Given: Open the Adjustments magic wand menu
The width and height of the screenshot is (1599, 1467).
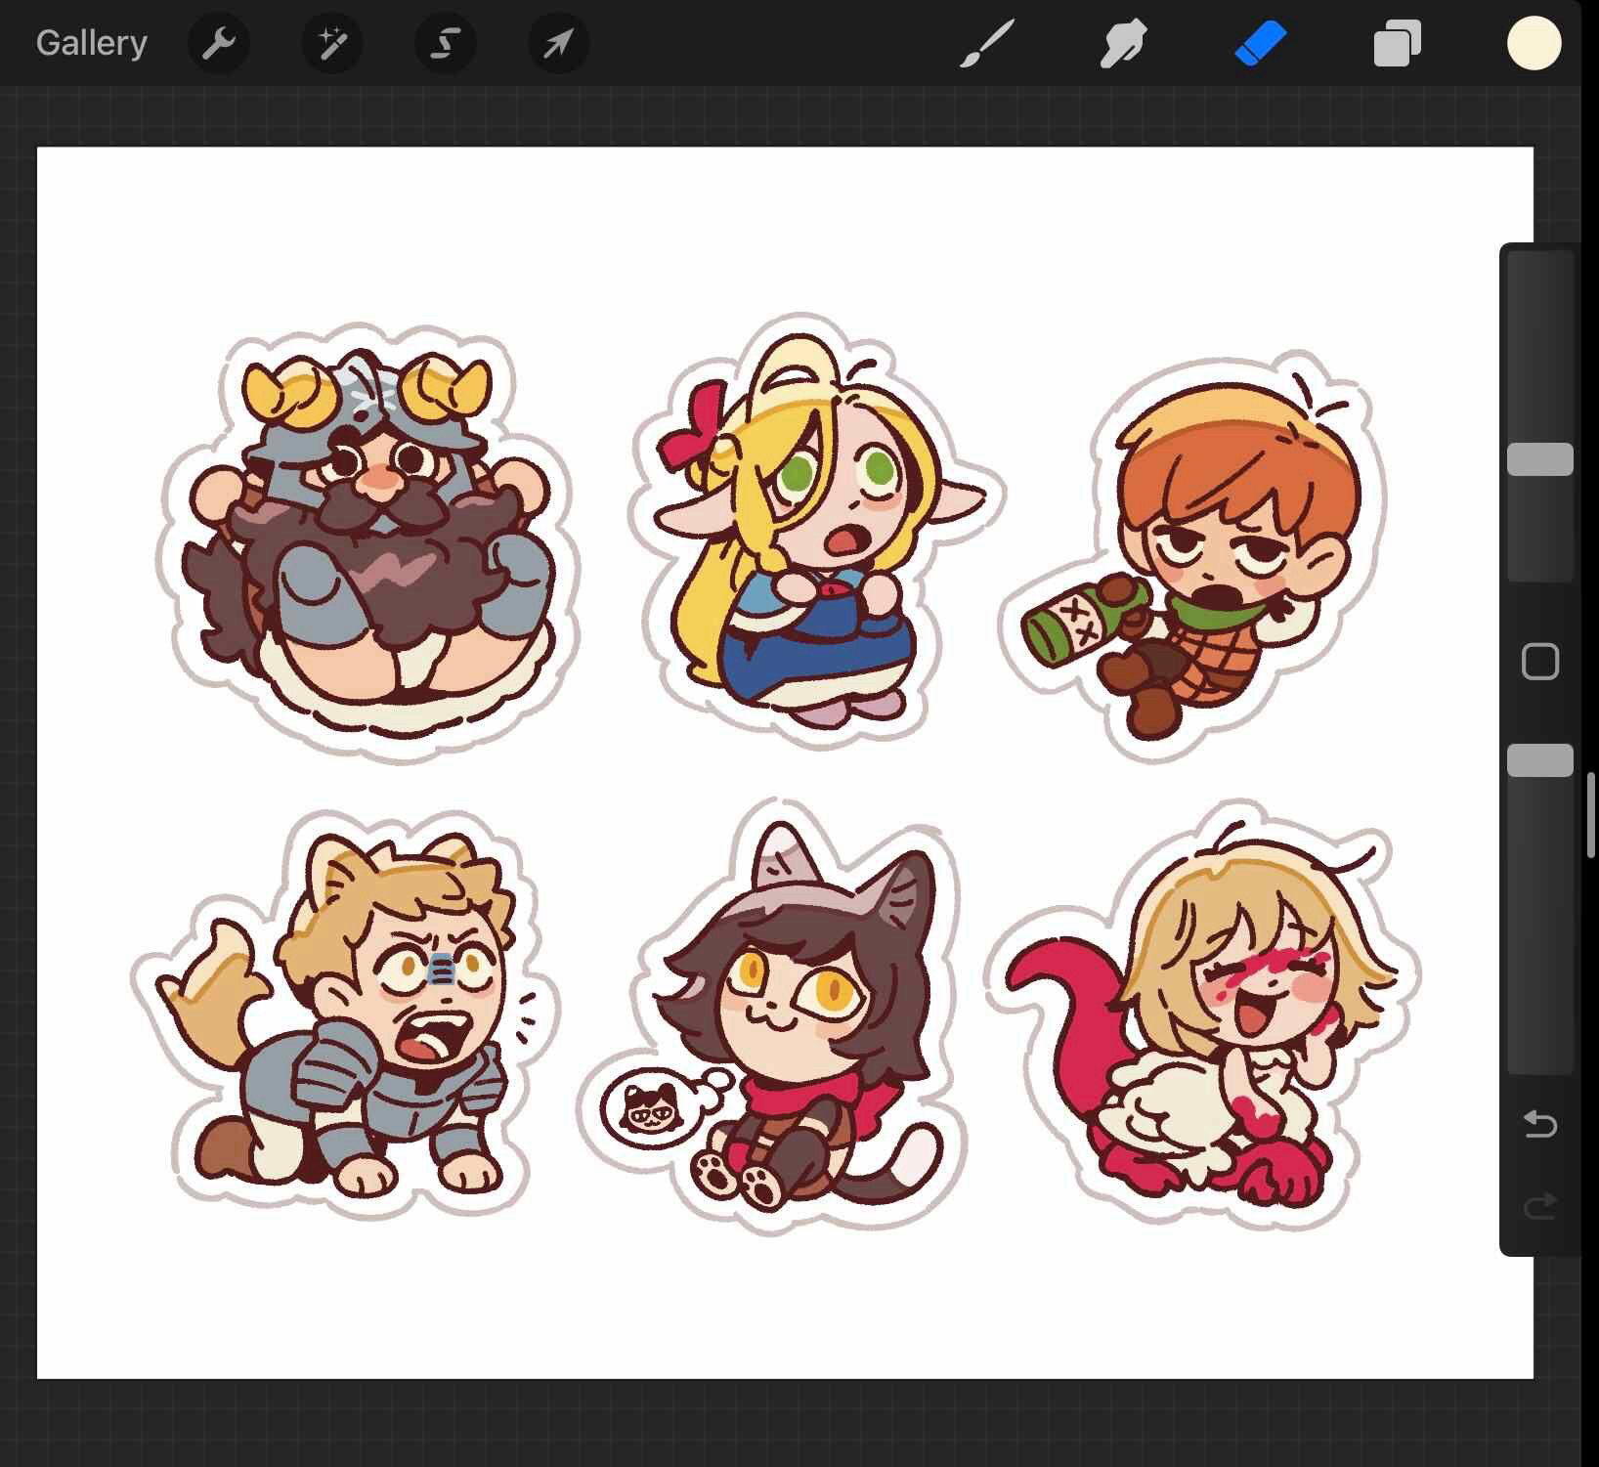Looking at the screenshot, I should coord(331,43).
